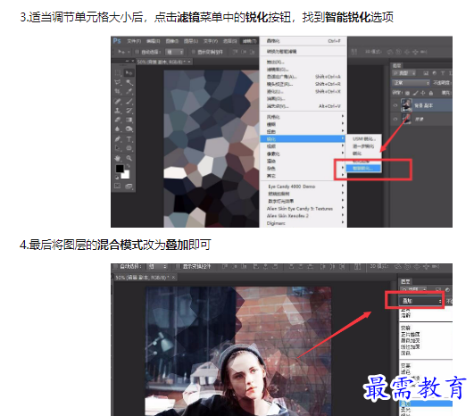Screen dimensions: 474x416
Task: Select the Move tool in step 3 toolbox
Action: (x=129, y=73)
